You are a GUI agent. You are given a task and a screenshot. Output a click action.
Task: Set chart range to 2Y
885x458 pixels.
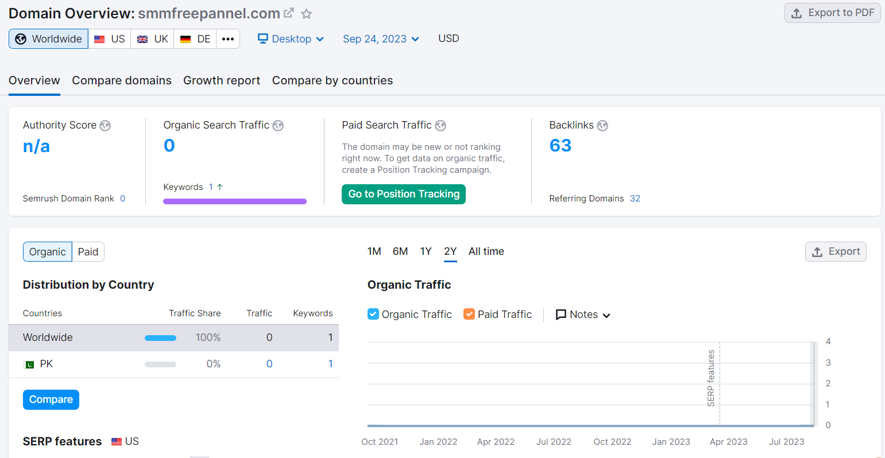tap(450, 251)
